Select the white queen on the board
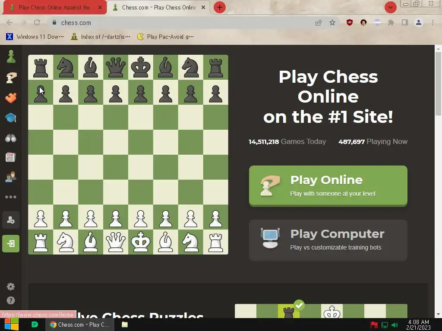442x331 pixels. coord(116,242)
